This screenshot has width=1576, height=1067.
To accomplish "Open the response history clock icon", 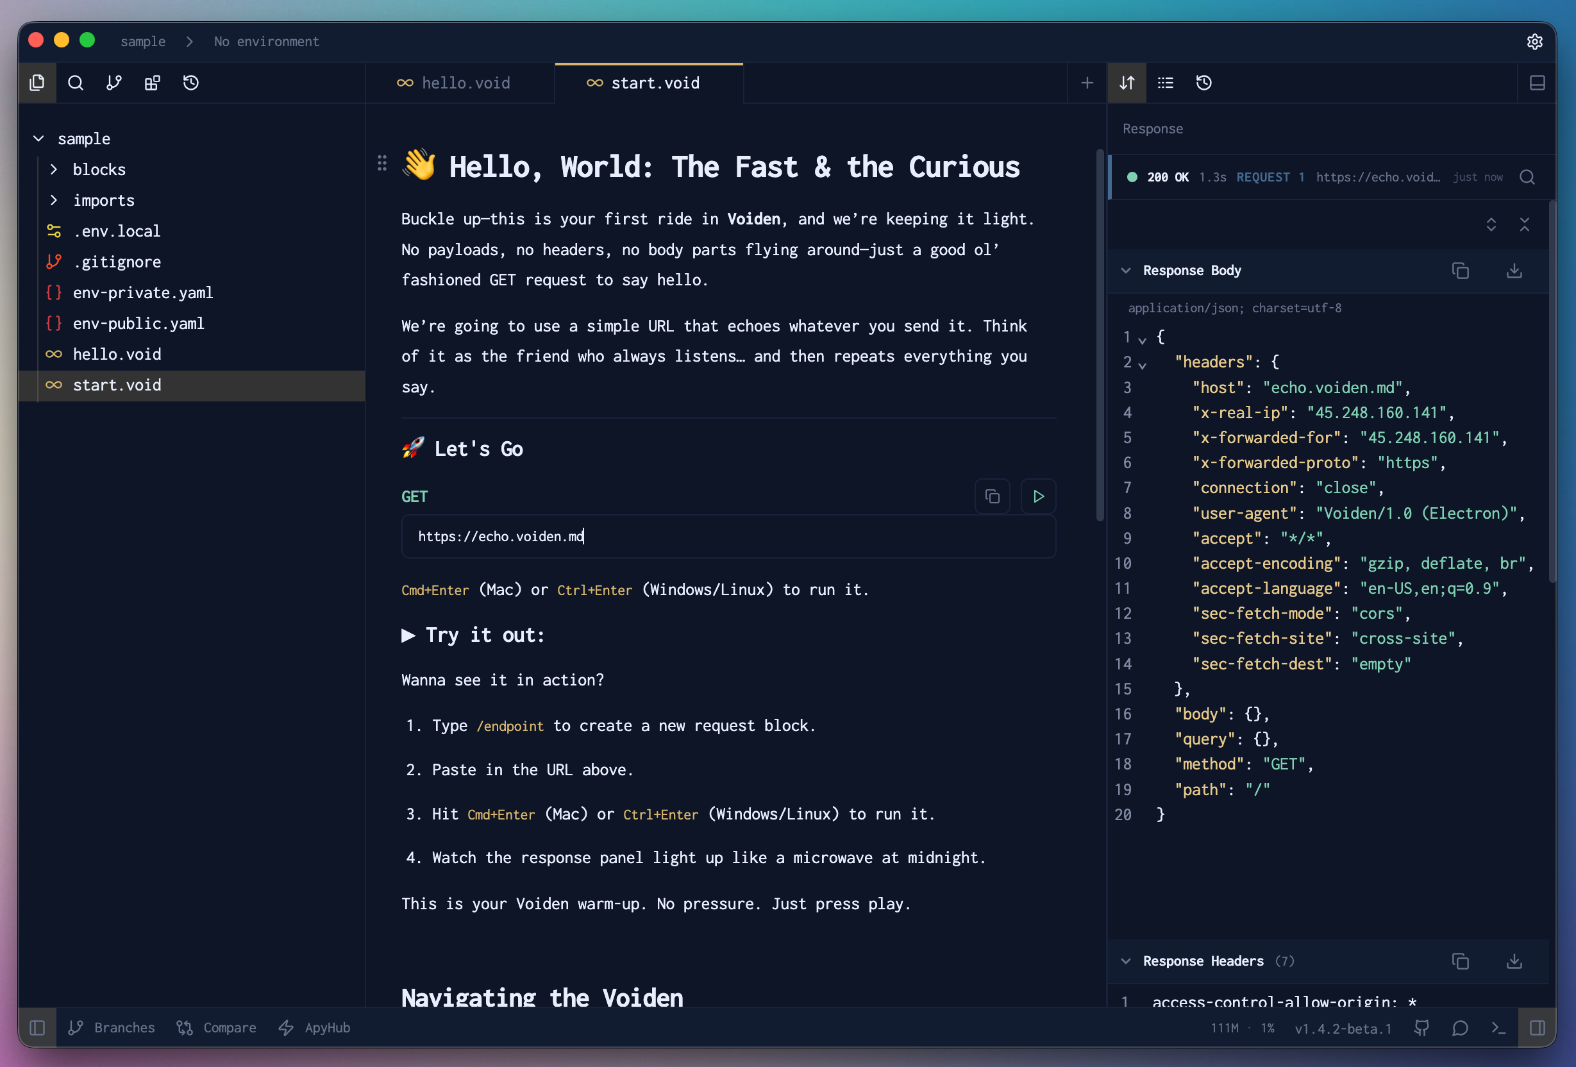I will tap(1203, 83).
